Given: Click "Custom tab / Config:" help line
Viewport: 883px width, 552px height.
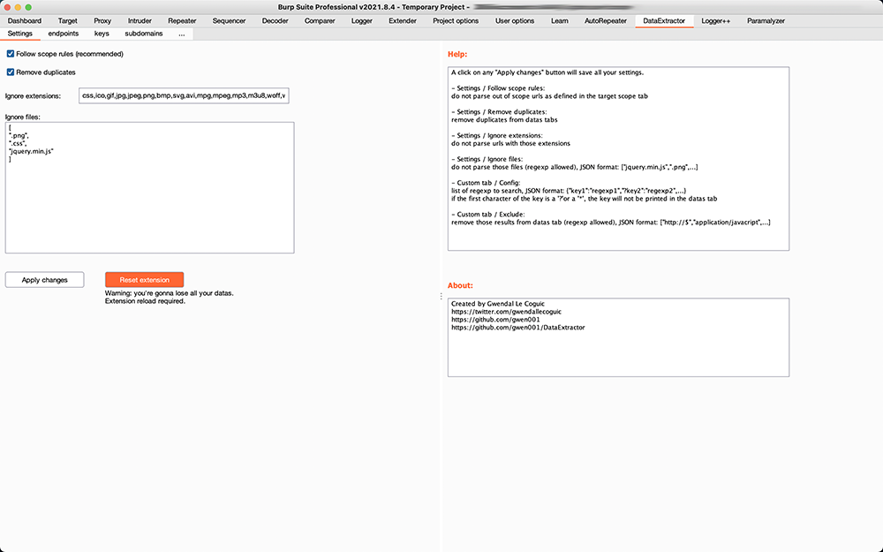Looking at the screenshot, I should pos(486,183).
